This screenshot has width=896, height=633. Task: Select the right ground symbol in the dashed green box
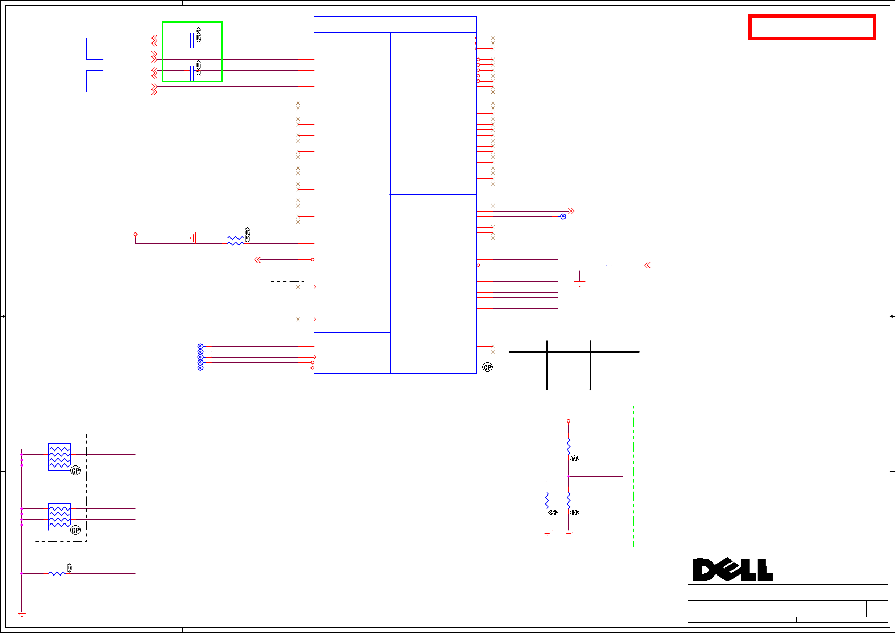[x=568, y=532]
